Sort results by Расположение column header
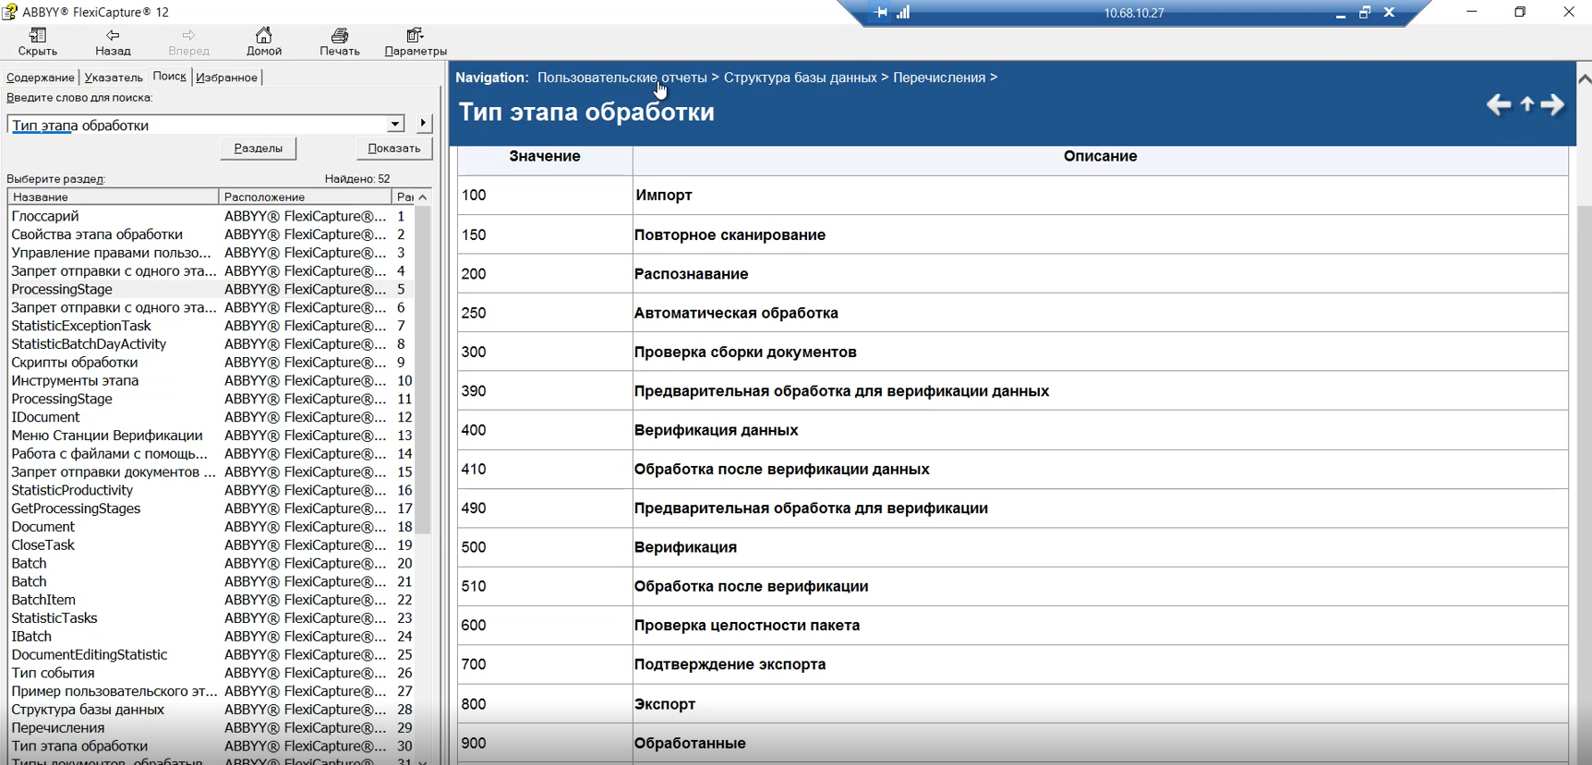This screenshot has height=765, width=1592. (x=305, y=197)
